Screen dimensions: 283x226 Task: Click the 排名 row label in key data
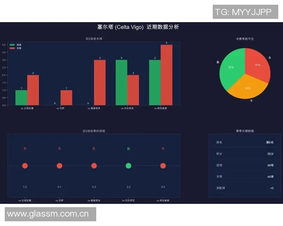[x=219, y=142]
